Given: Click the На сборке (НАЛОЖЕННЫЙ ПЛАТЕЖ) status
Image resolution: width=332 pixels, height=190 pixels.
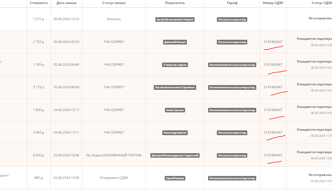Looking at the screenshot, I should 114,155.
